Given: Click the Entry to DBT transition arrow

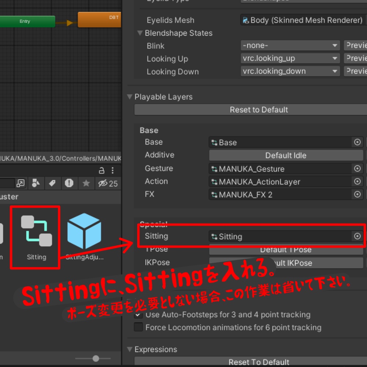Looking at the screenshot, I should click(69, 23).
